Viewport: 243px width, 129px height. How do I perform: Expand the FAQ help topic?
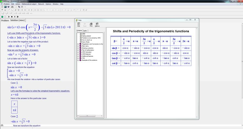(78, 58)
